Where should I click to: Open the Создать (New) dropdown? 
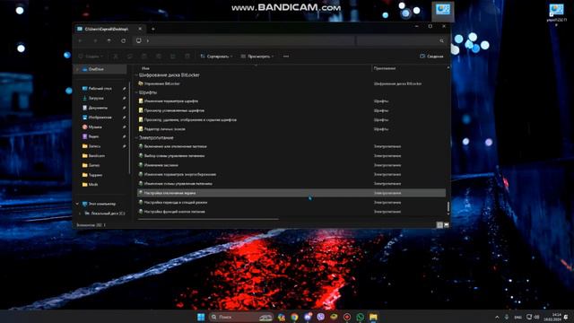(91, 57)
